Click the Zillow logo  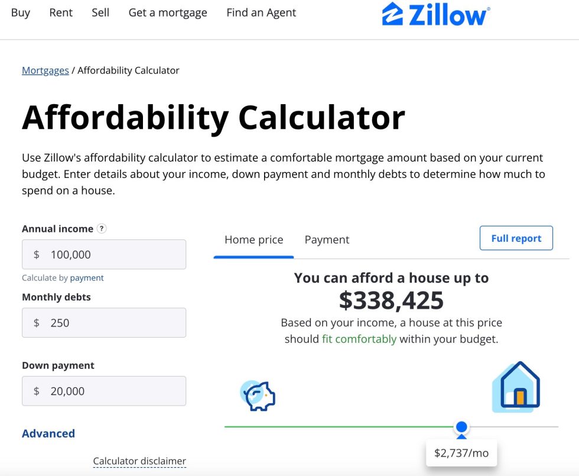pyautogui.click(x=436, y=14)
